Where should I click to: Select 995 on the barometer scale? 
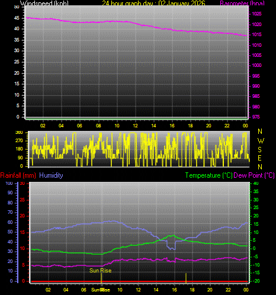pyautogui.click(x=256, y=76)
